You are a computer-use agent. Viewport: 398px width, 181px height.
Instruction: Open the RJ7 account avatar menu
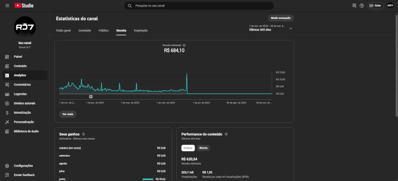click(x=390, y=5)
